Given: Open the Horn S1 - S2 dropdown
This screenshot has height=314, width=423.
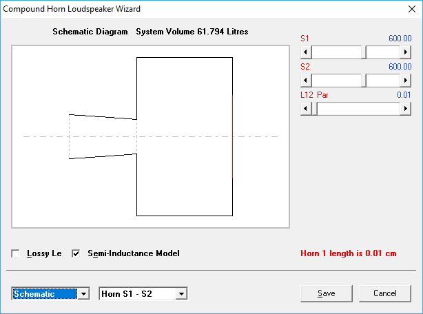Looking at the screenshot, I should pyautogui.click(x=181, y=294).
